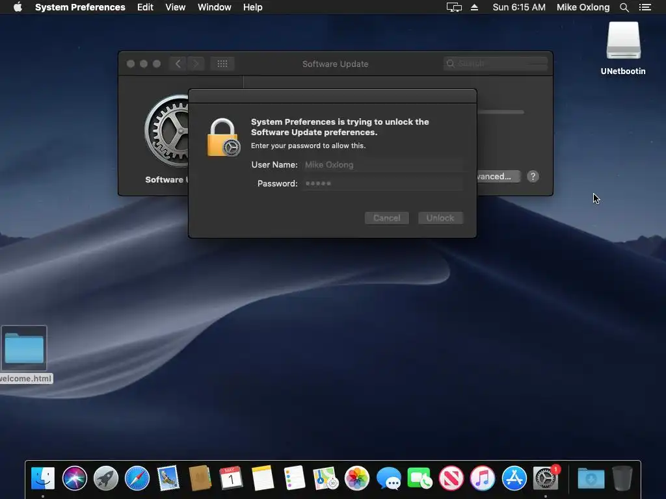Click the Mike Oxlong user menu
The image size is (666, 499).
coord(583,7)
